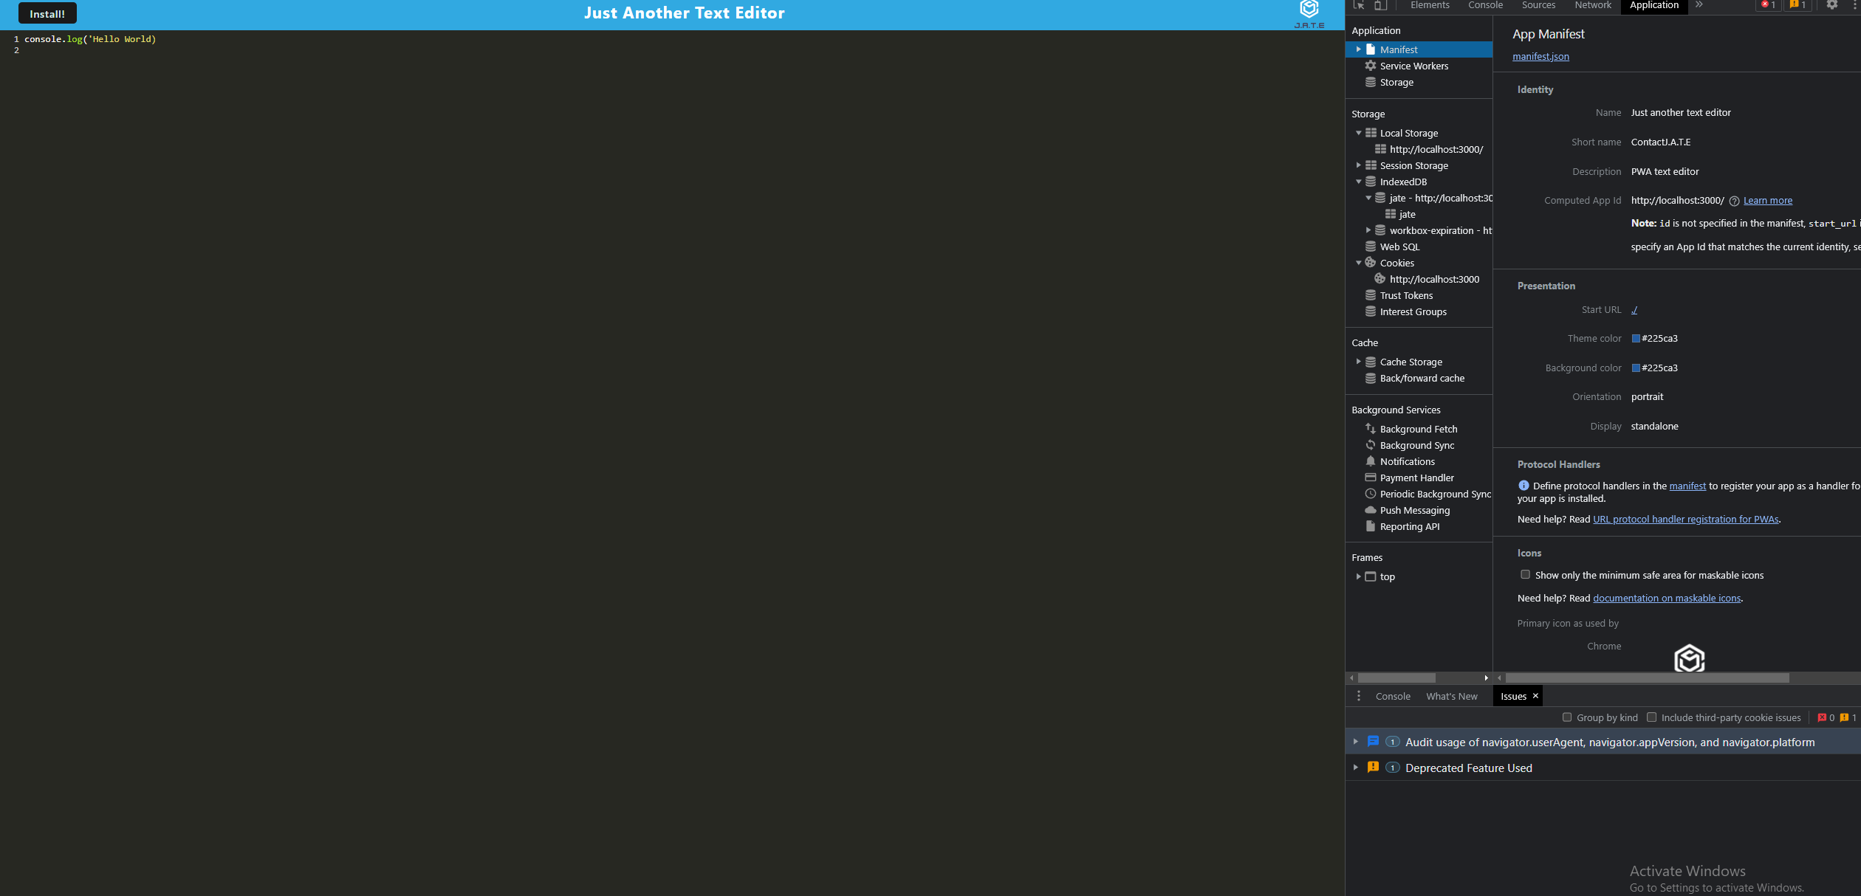Open the manifest link in Protocol Handlers
1861x896 pixels.
pyautogui.click(x=1687, y=486)
